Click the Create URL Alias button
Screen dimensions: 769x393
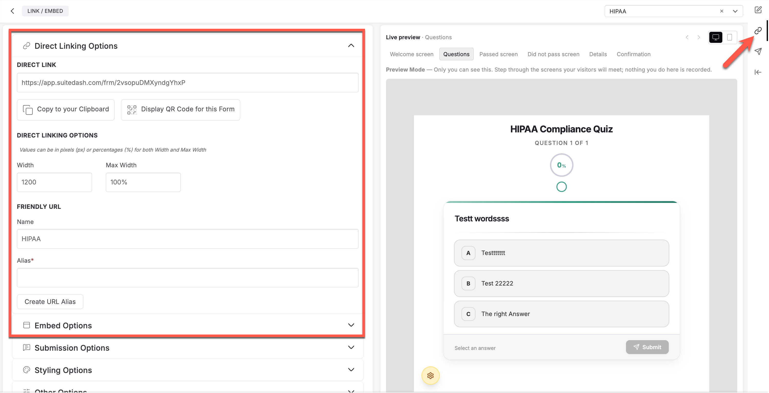pos(50,302)
